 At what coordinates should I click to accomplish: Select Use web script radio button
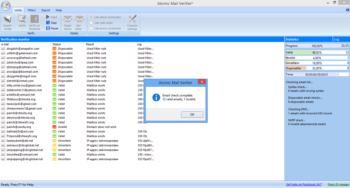pyautogui.click(x=91, y=23)
